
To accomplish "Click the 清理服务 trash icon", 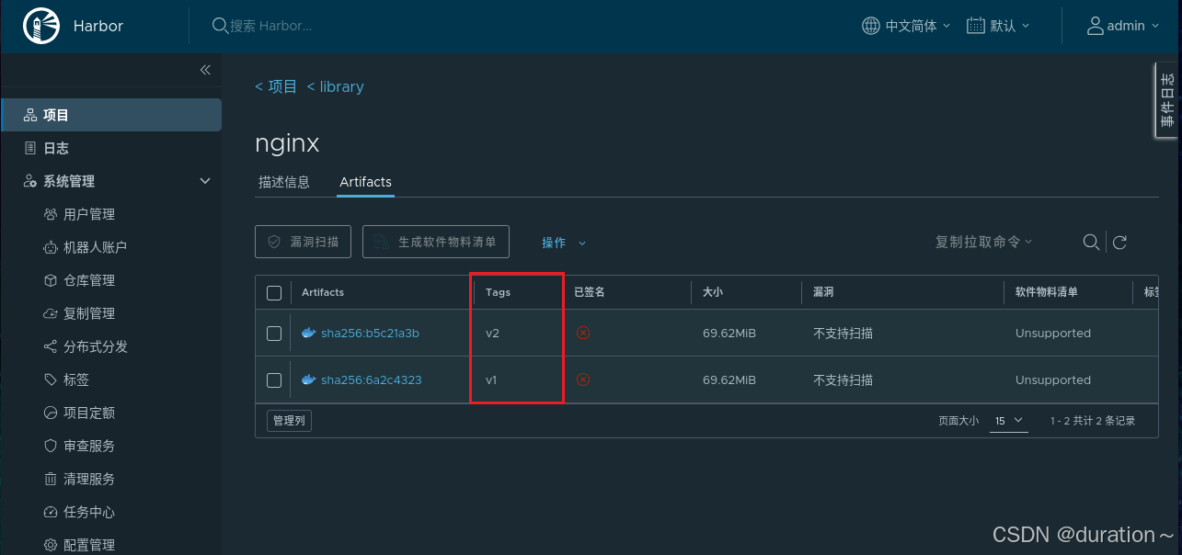I will (x=51, y=479).
